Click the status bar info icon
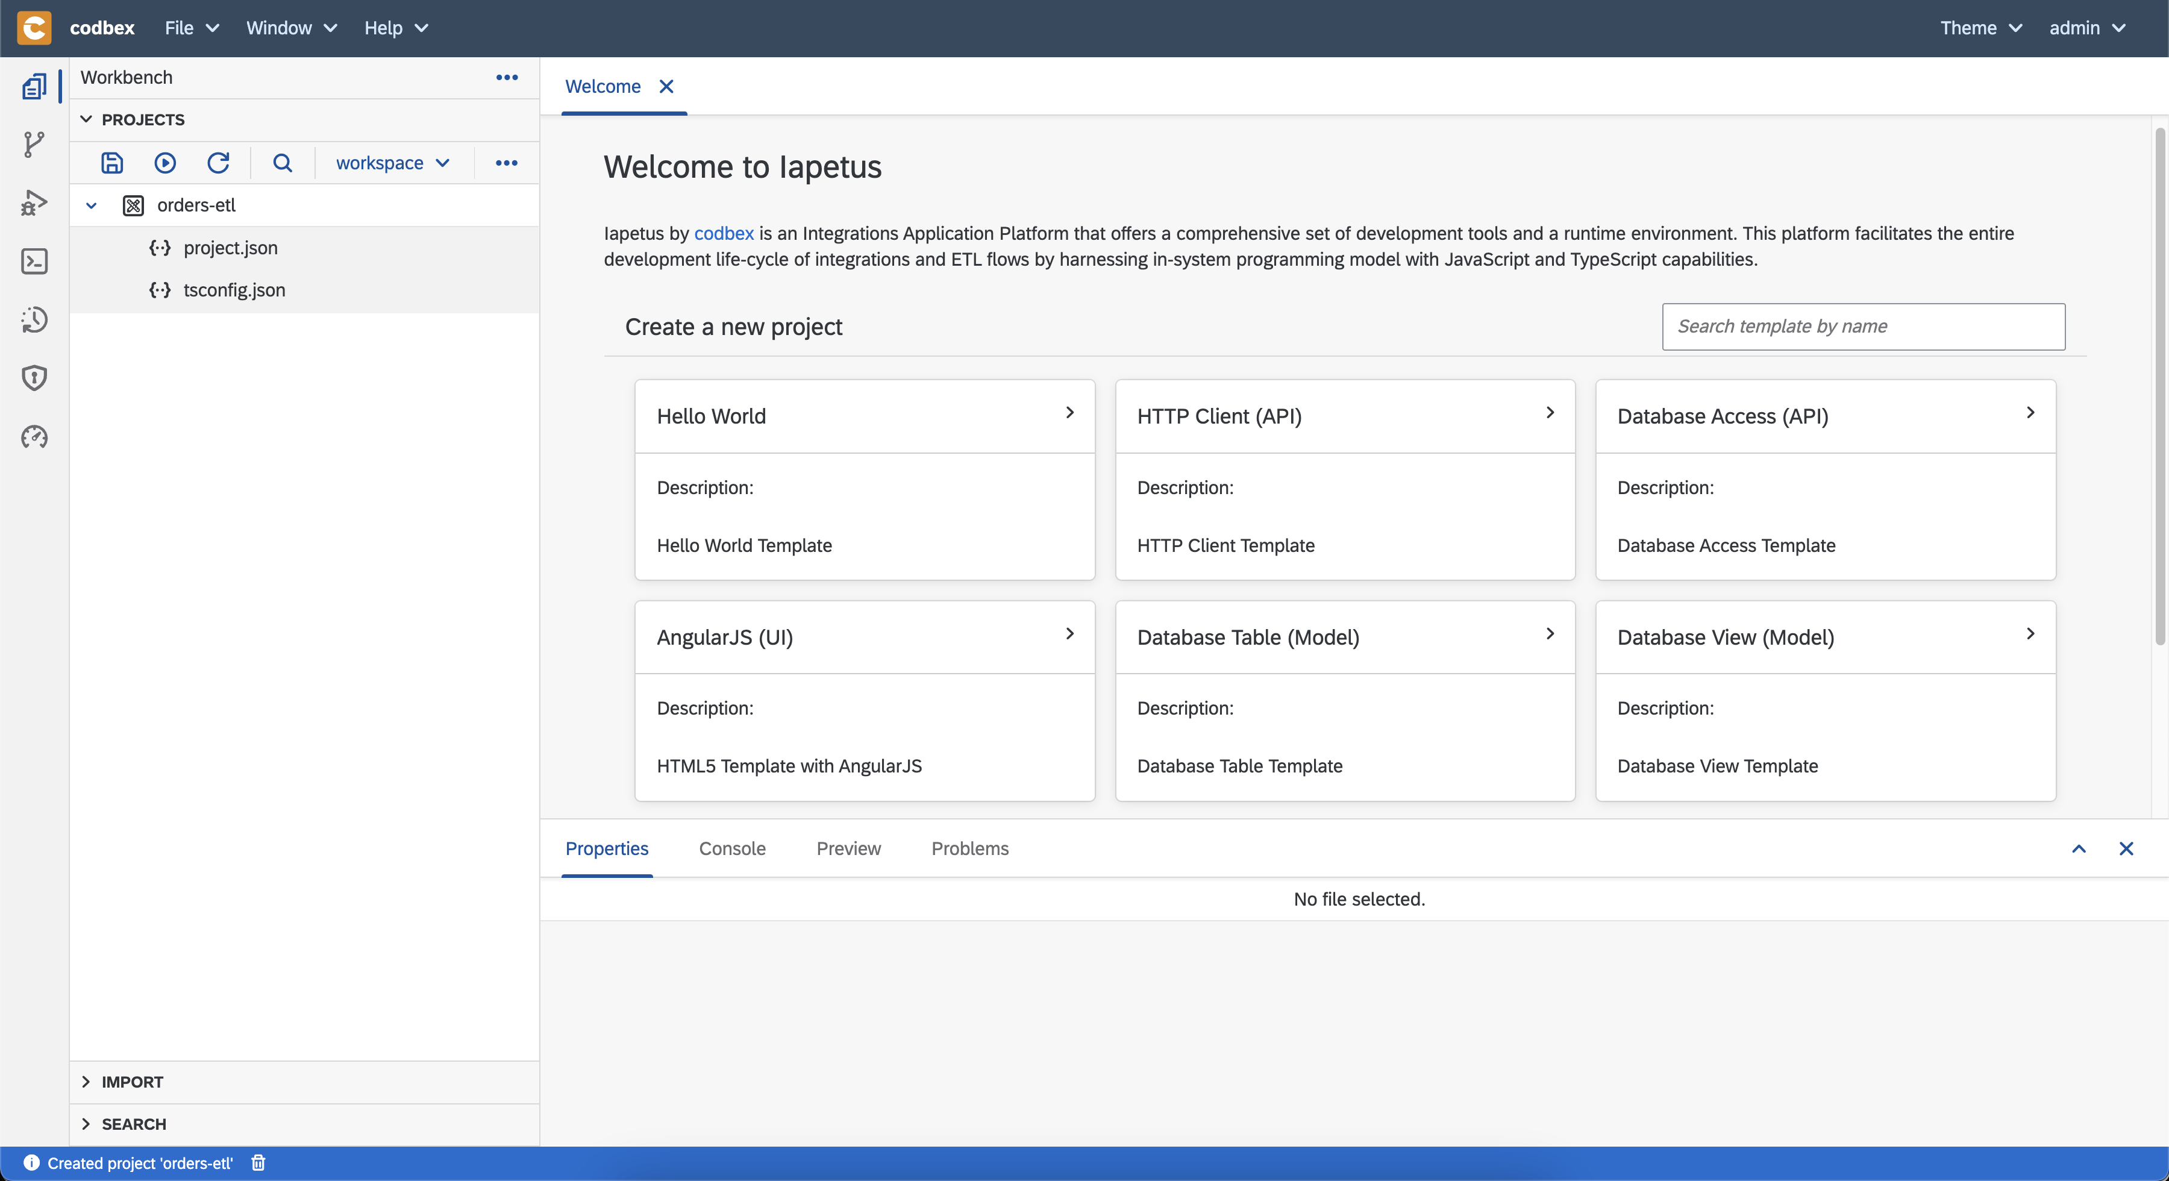The height and width of the screenshot is (1181, 2169). 31,1162
